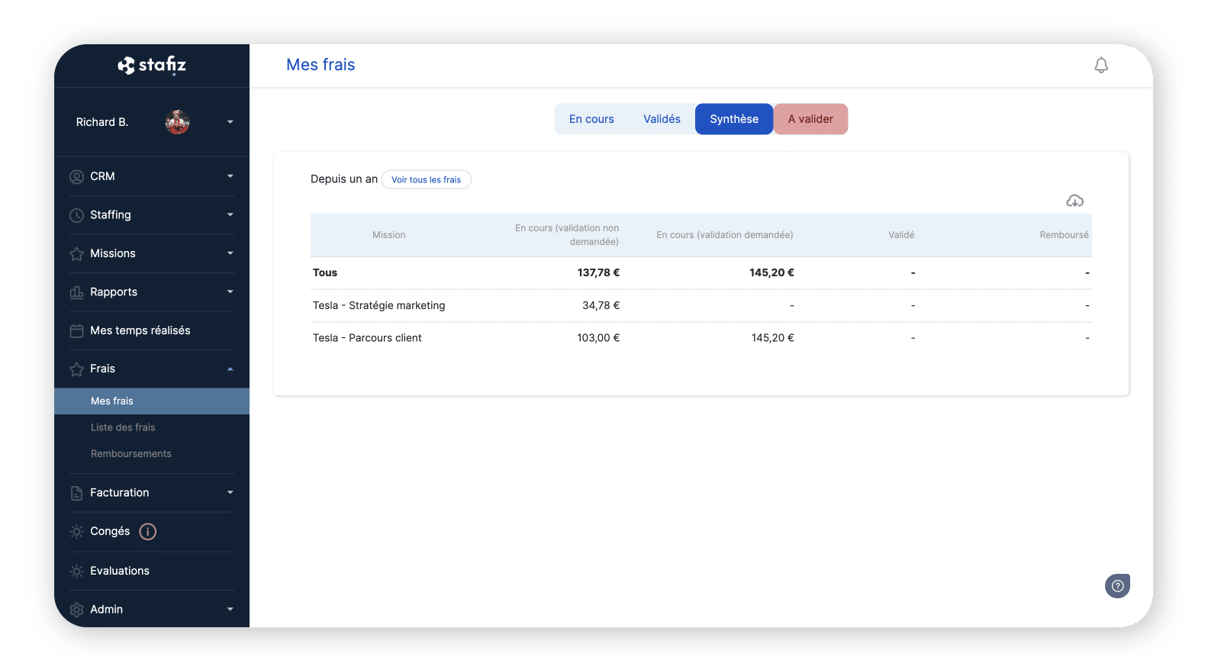Image resolution: width=1208 pixels, height=670 pixels.
Task: Expand the Missions menu arrow
Action: [230, 253]
